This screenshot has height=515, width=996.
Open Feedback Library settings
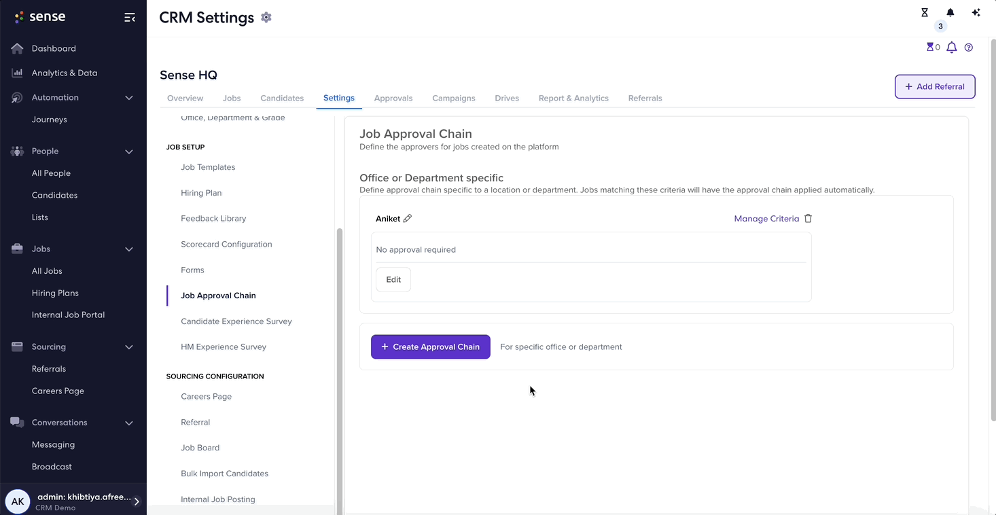pyautogui.click(x=213, y=219)
